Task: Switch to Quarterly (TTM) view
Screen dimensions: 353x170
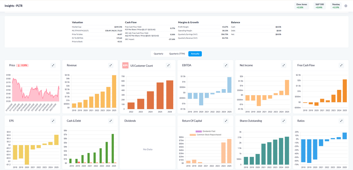Action: click(x=177, y=54)
